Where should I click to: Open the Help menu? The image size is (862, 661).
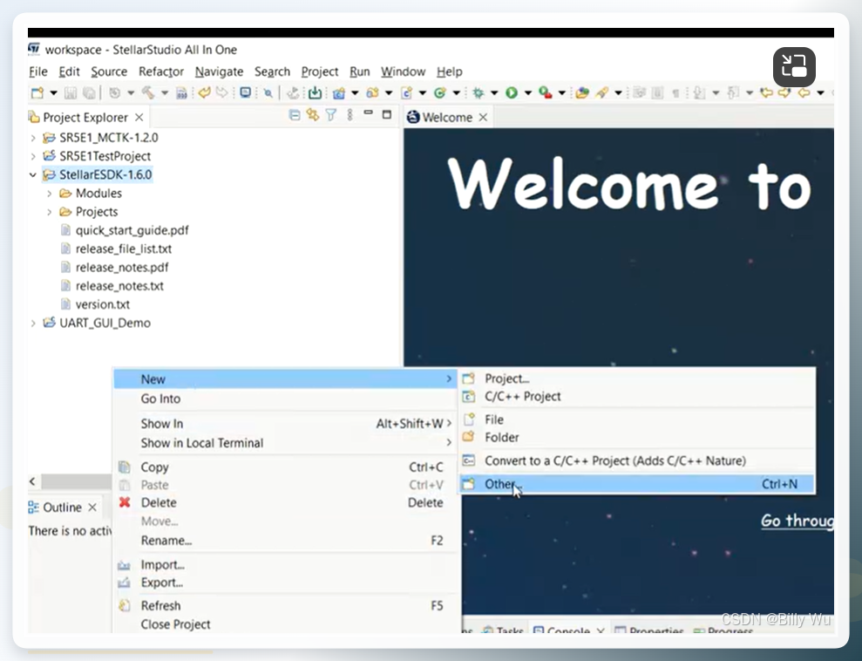[449, 72]
